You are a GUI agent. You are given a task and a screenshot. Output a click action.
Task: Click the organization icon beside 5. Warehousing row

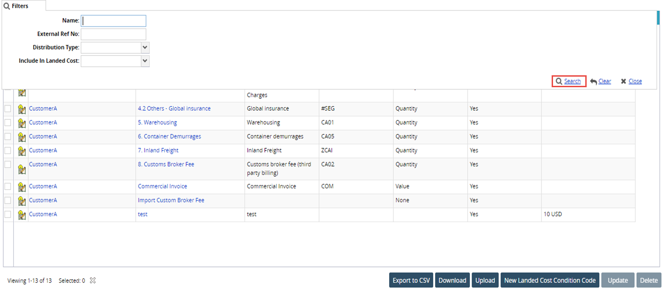(x=21, y=123)
